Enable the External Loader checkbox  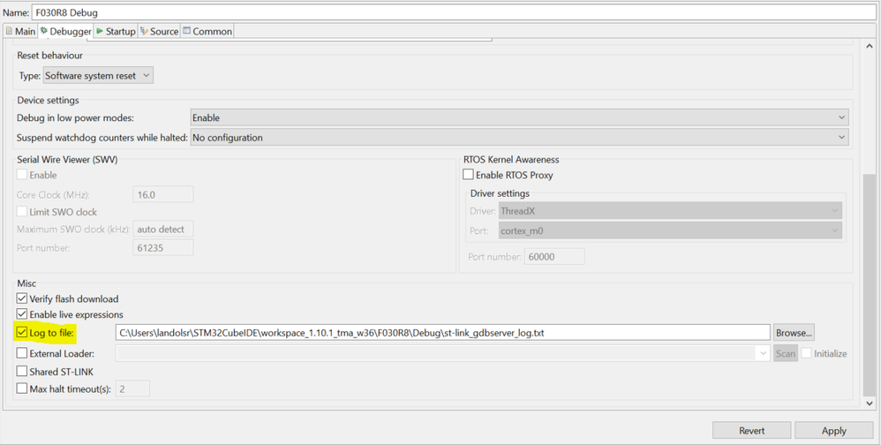pos(22,353)
